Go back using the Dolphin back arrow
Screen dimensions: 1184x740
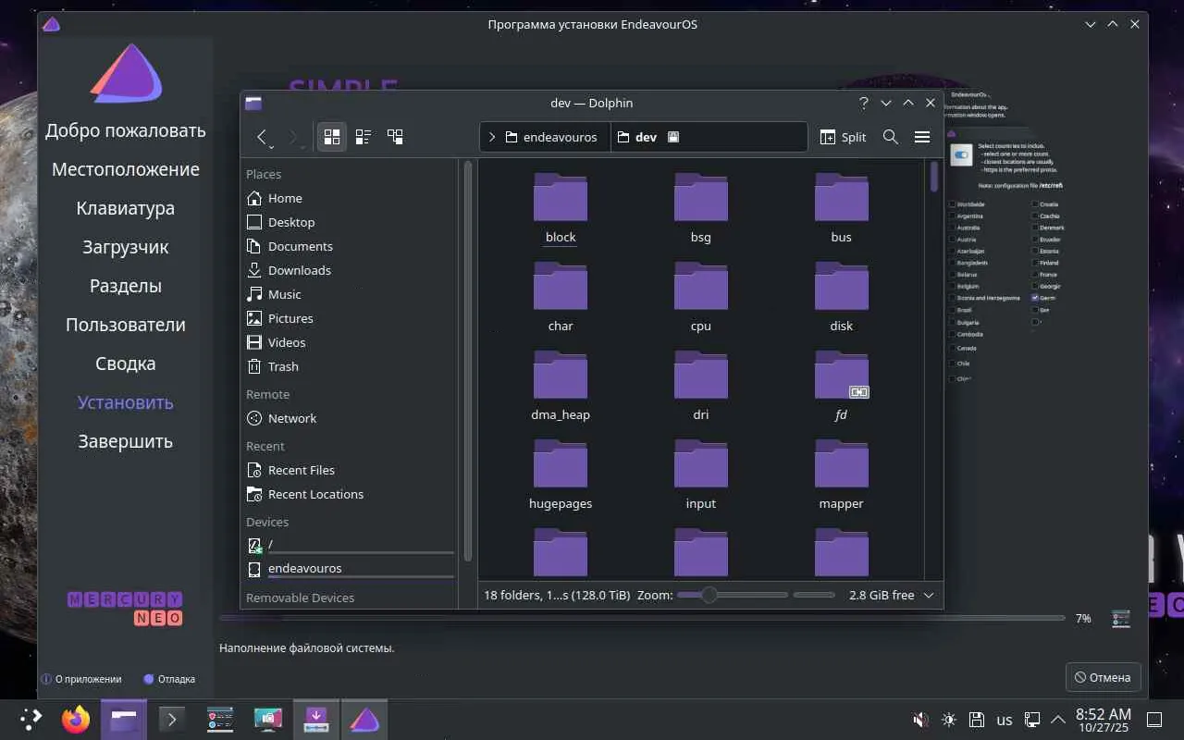(262, 137)
